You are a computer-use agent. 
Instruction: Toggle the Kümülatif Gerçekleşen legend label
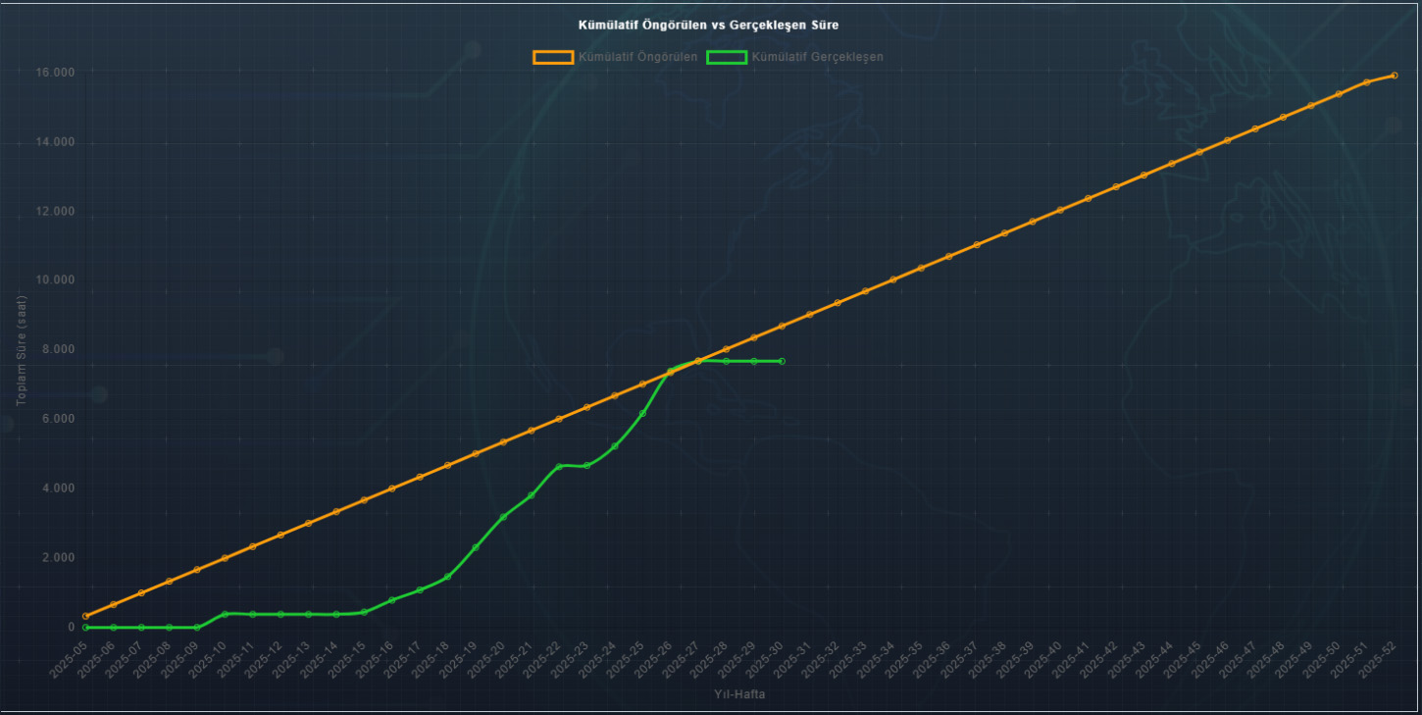pyautogui.click(x=817, y=57)
